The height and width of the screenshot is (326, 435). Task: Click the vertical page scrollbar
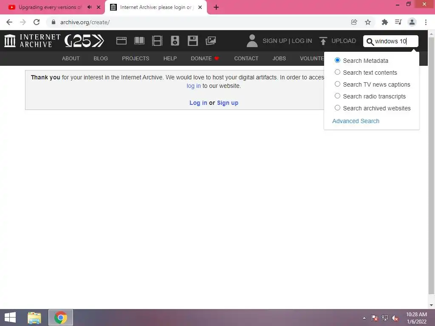[431, 166]
